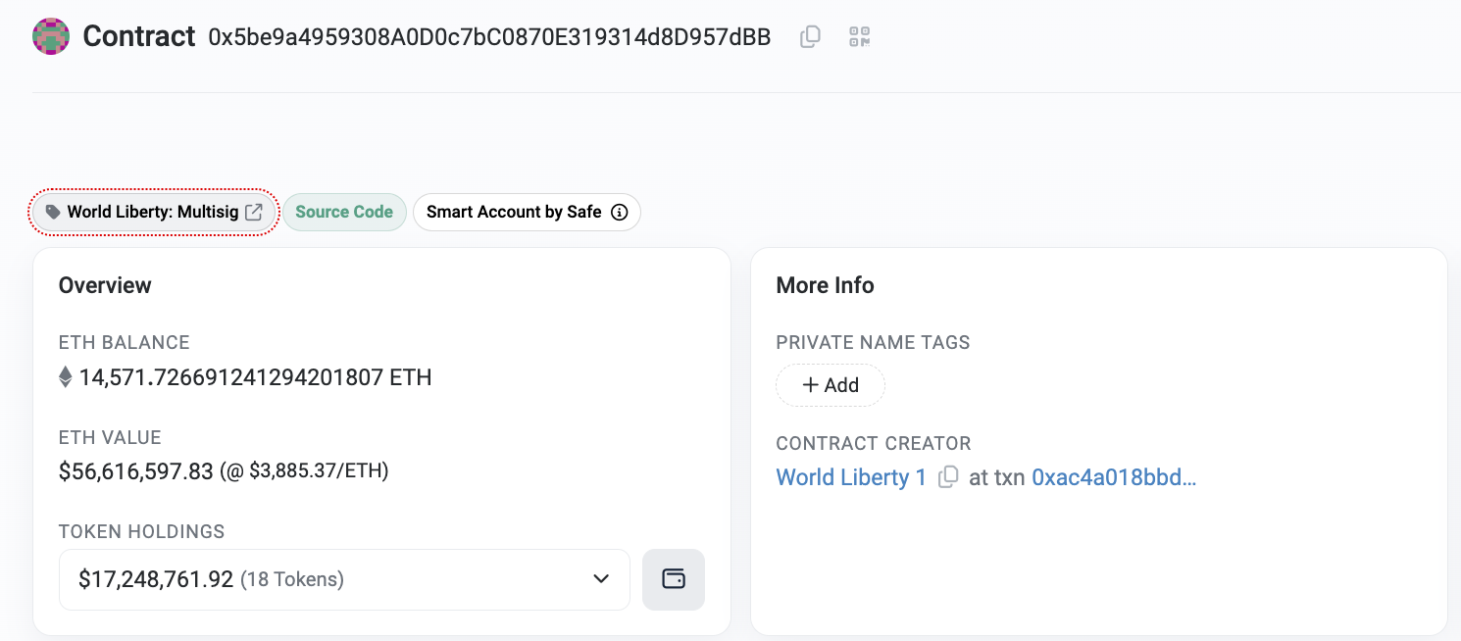The image size is (1461, 641).
Task: Click the ETH value $56,616,597.83
Action: [x=136, y=471]
